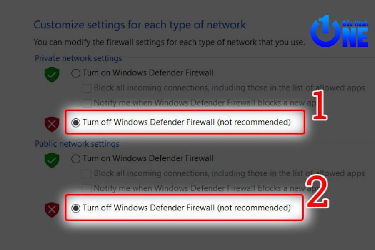This screenshot has height=250, width=375.
Task: Click the 'Customize settings for each type of network' heading
Action: click(140, 25)
